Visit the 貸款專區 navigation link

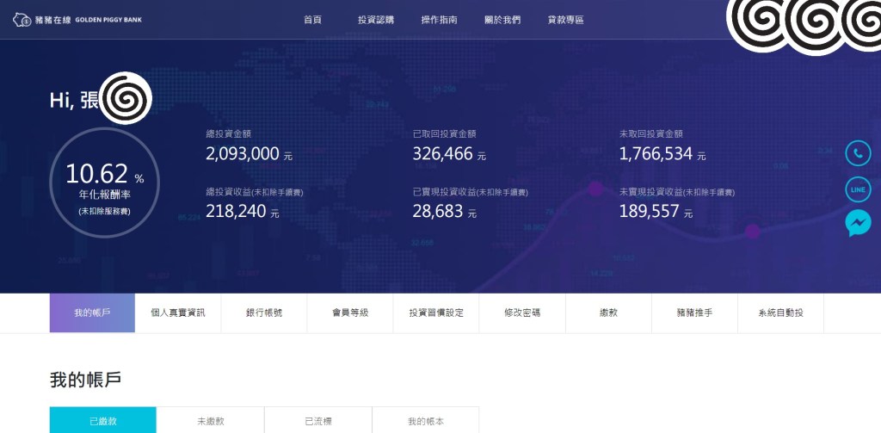click(x=565, y=20)
